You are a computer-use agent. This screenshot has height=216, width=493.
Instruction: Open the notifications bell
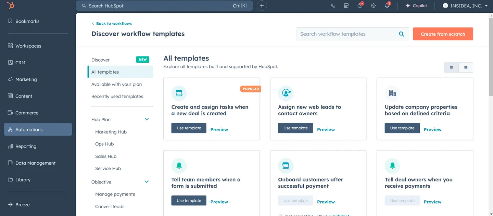point(387,5)
